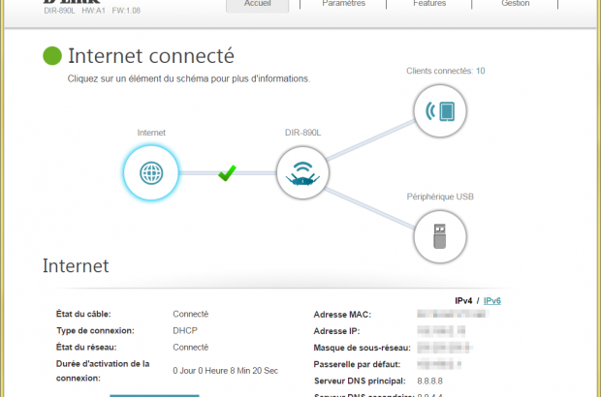Click the blurred MAC address value
601x397 pixels.
point(450,315)
